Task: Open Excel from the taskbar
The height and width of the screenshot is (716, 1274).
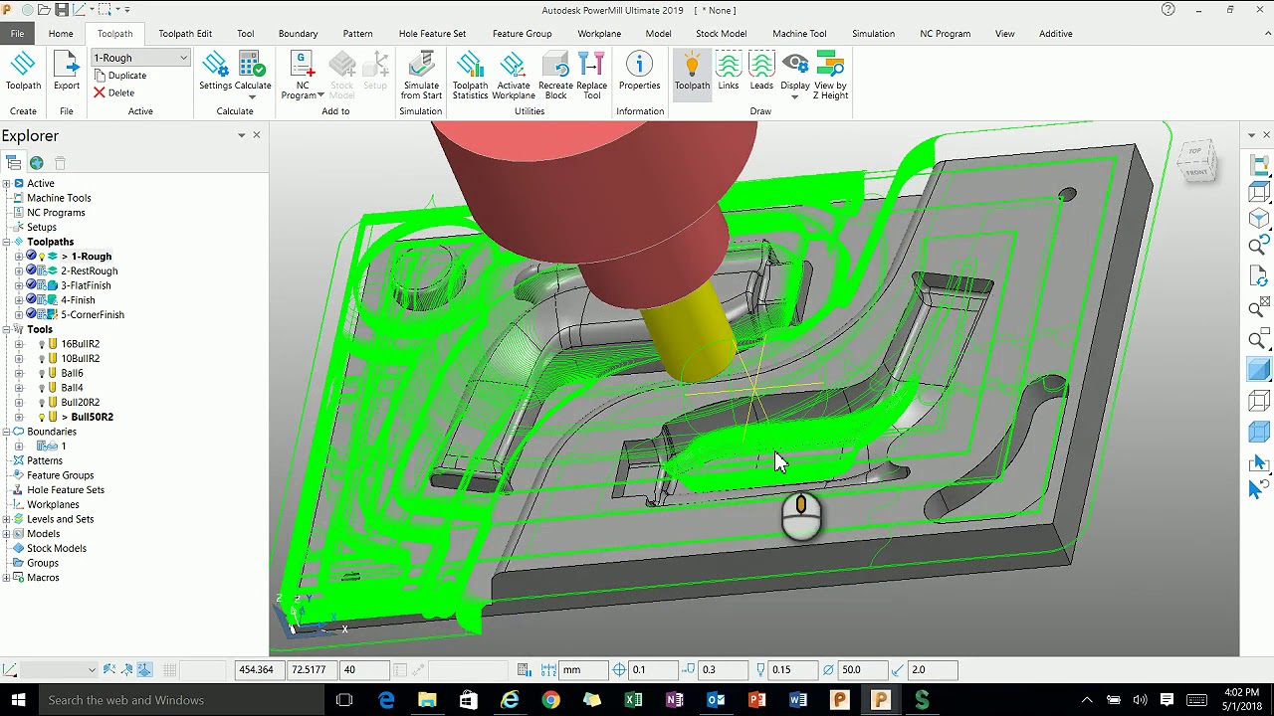Action: (633, 700)
